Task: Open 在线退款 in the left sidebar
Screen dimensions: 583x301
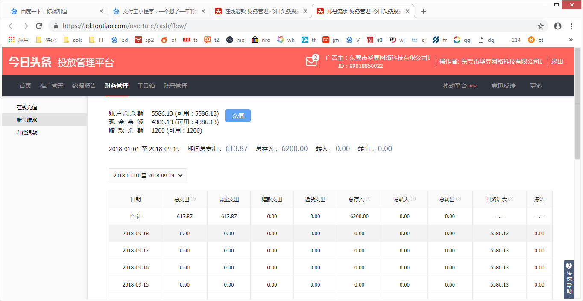Action: pyautogui.click(x=27, y=133)
